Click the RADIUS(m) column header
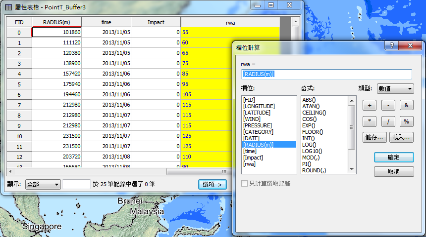This screenshot has width=426, height=237. 56,22
